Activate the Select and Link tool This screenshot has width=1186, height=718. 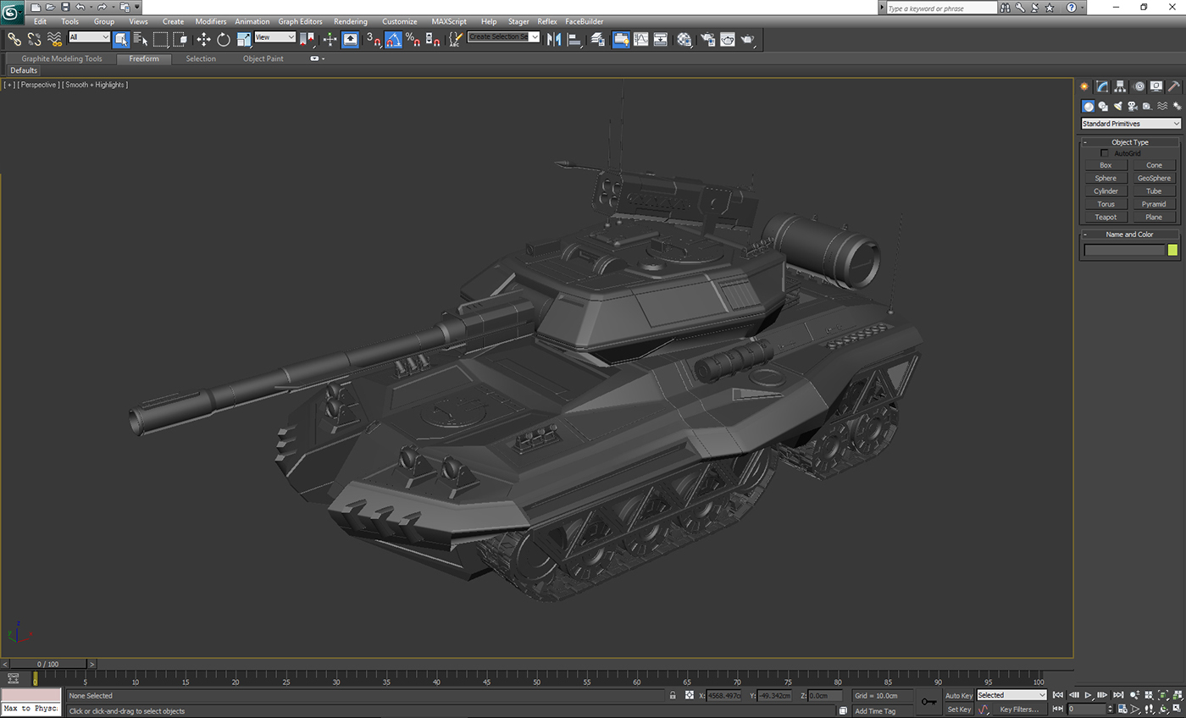click(x=14, y=39)
